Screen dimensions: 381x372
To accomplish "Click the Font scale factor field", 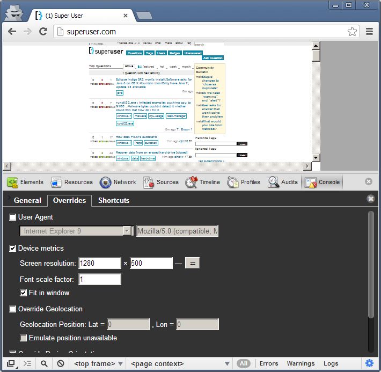I will click(100, 279).
